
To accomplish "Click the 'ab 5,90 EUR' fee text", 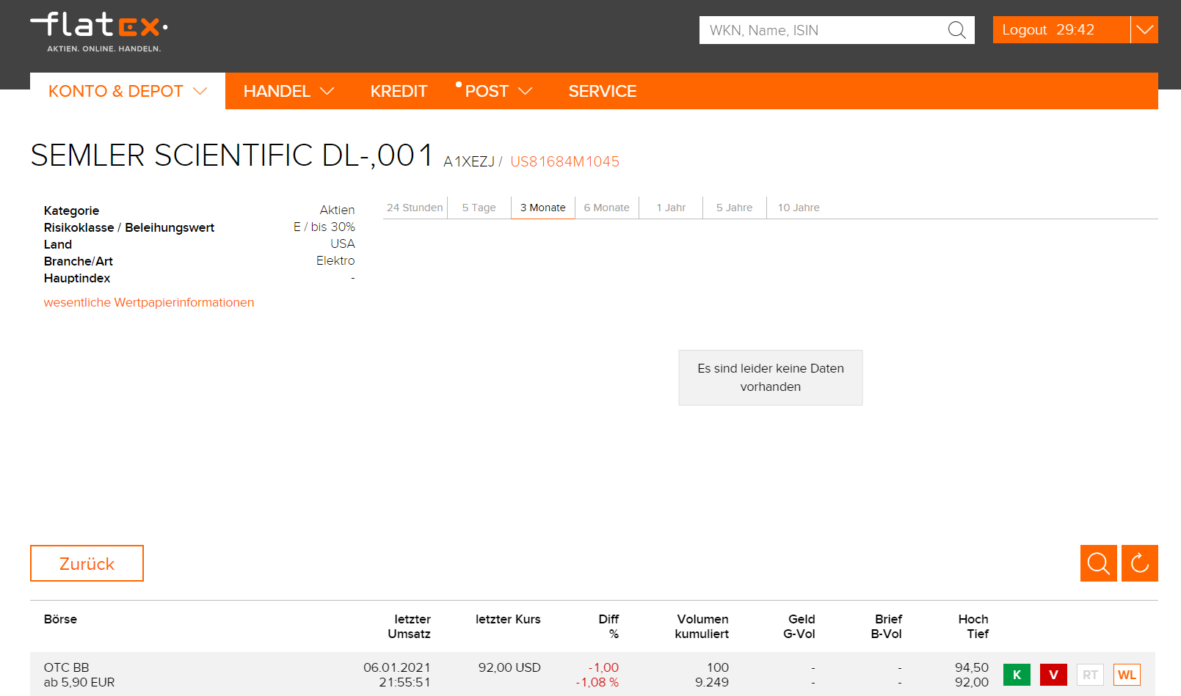I will coord(79,682).
